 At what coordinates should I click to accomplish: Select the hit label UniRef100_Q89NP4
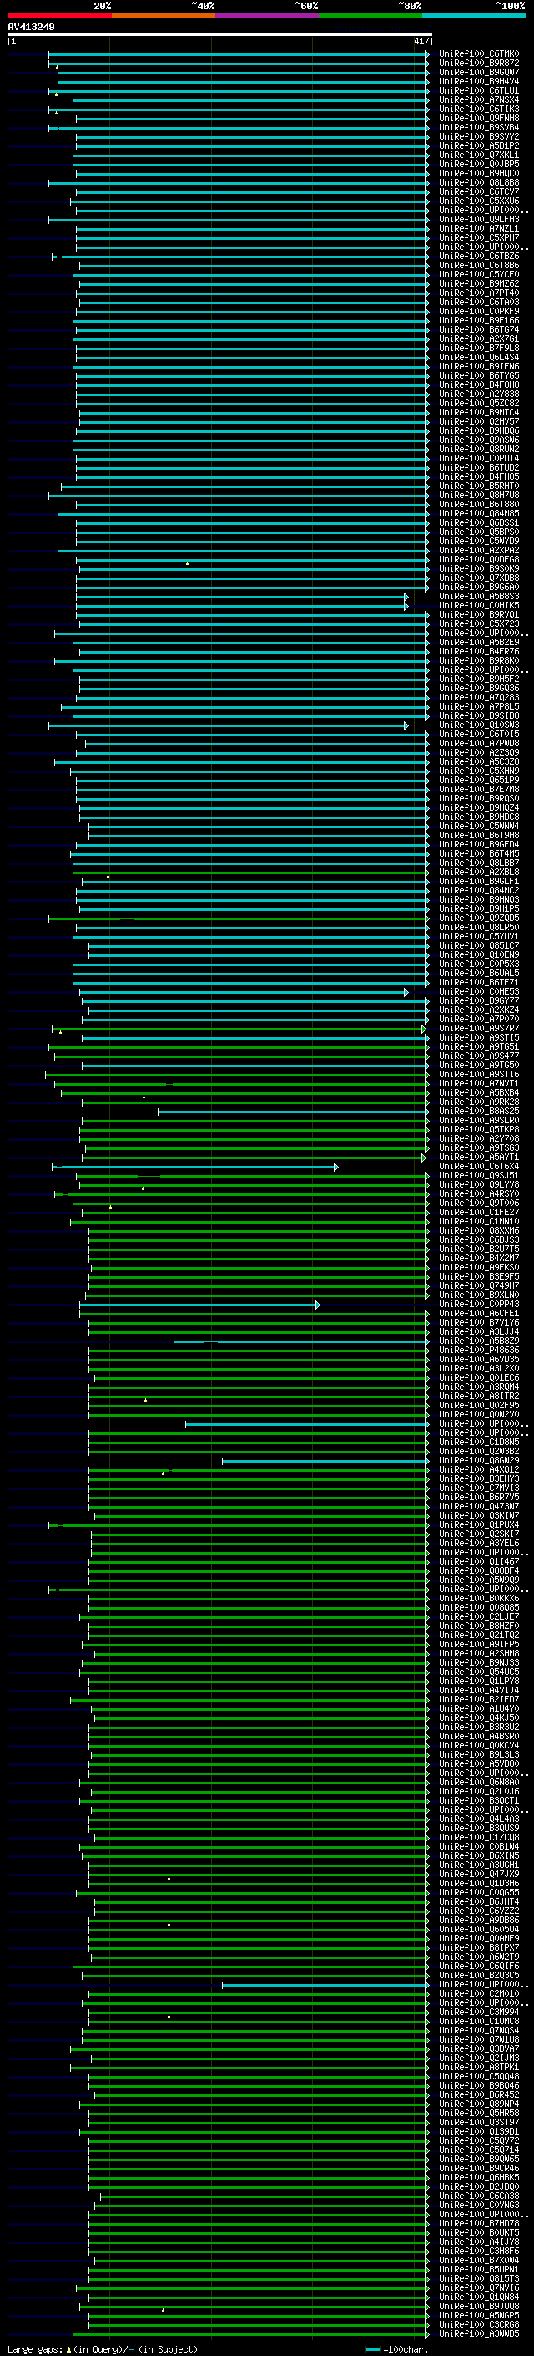pyautogui.click(x=479, y=2104)
